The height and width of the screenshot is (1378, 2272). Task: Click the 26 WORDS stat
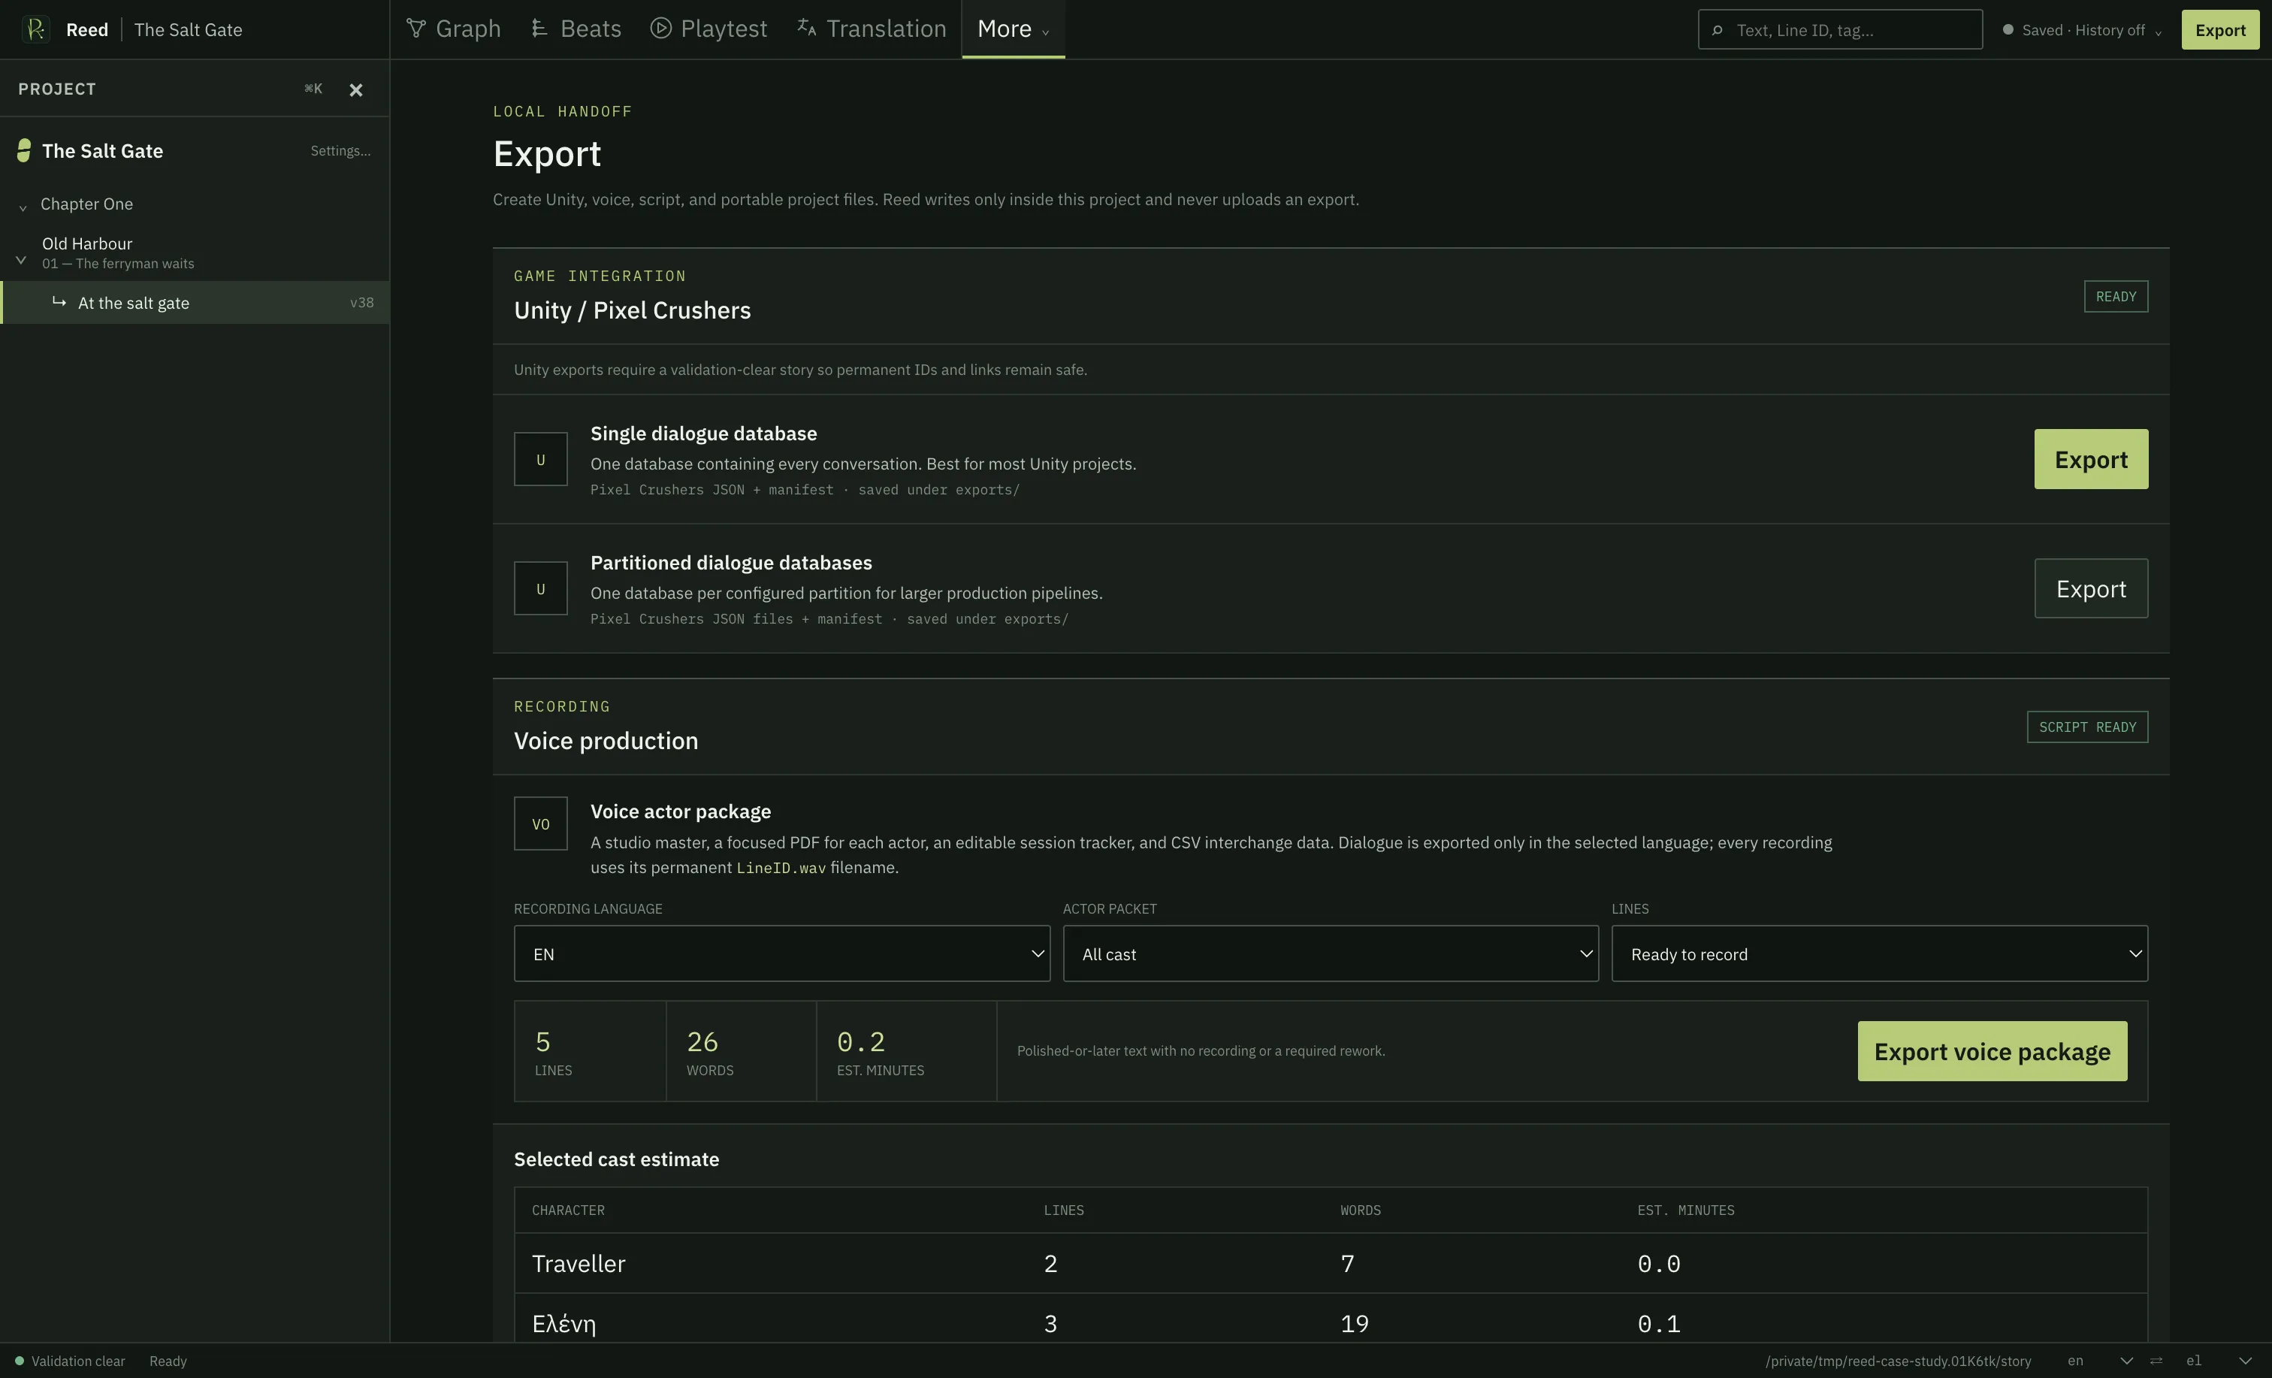click(742, 1051)
